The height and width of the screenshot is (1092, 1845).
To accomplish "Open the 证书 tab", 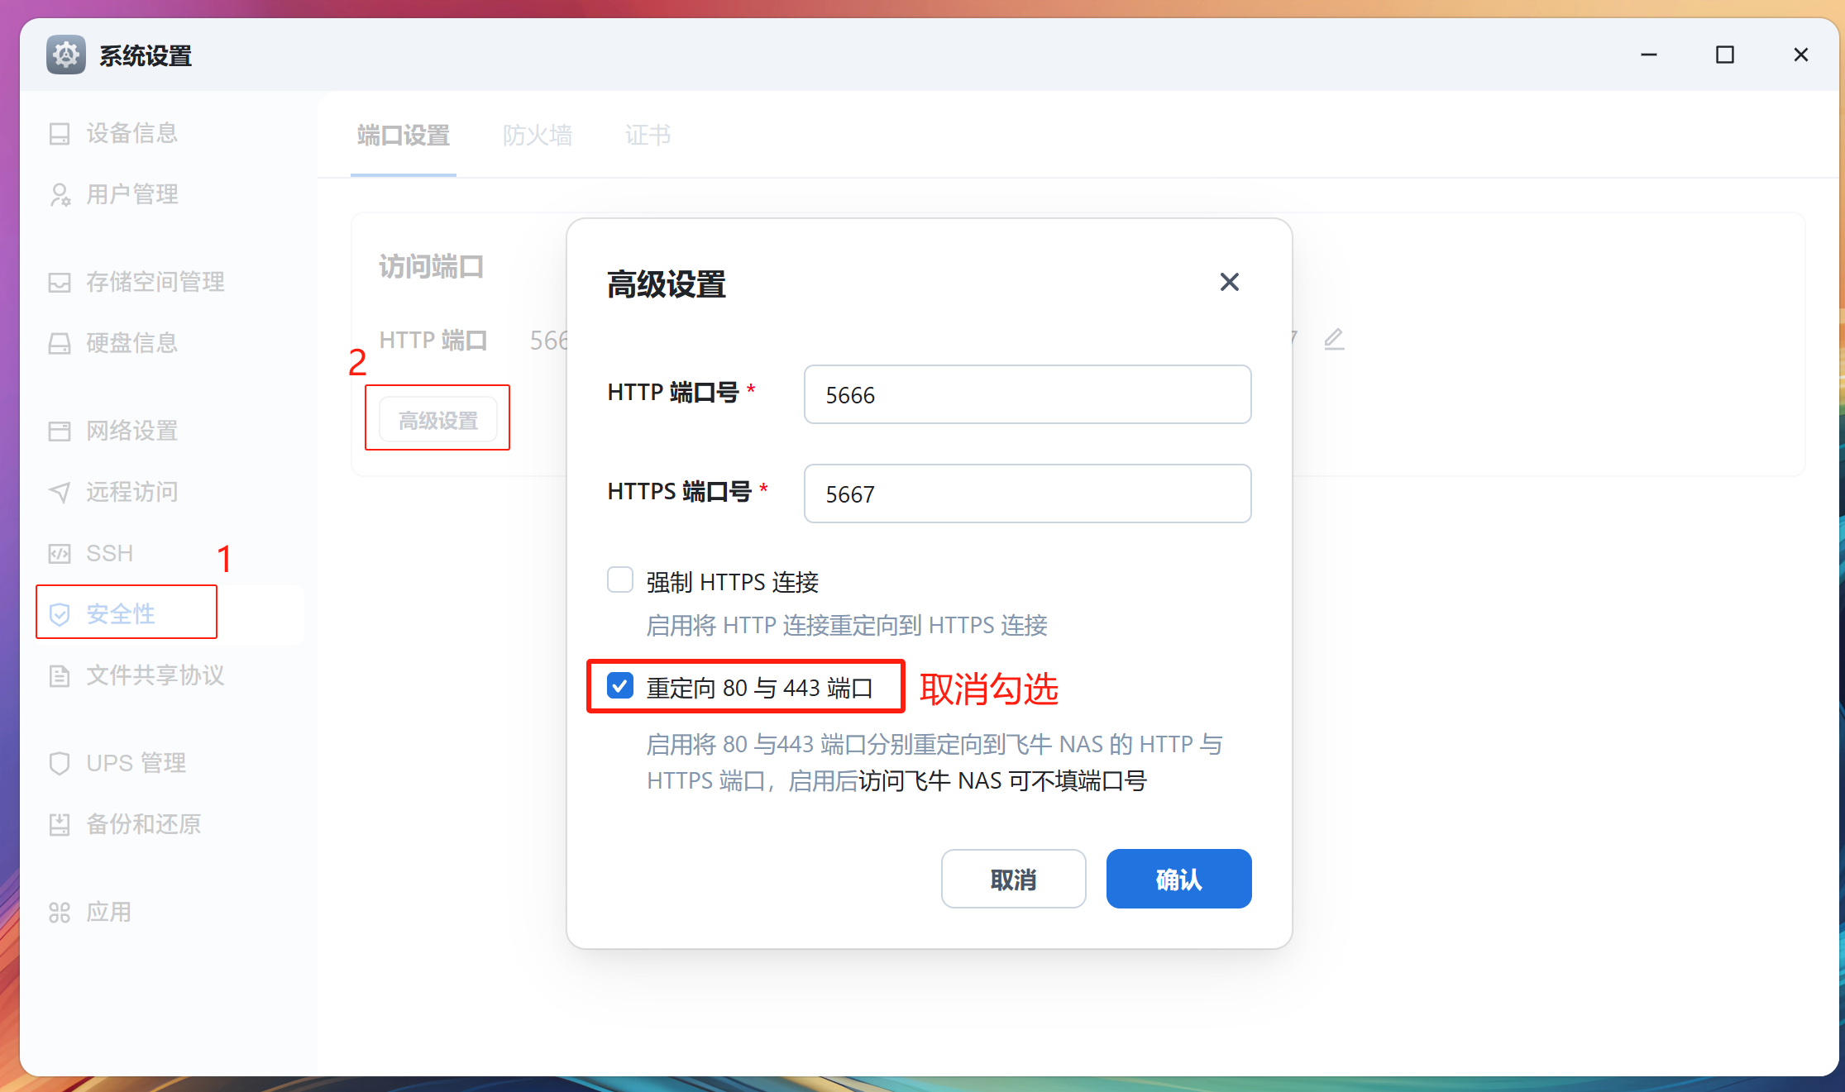I will (648, 136).
